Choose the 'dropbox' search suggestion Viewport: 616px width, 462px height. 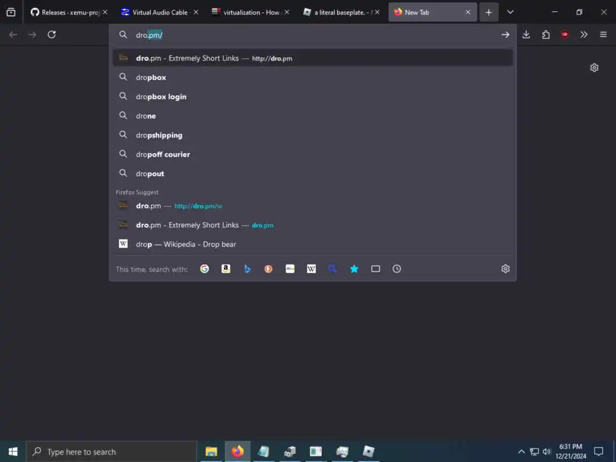(312, 78)
